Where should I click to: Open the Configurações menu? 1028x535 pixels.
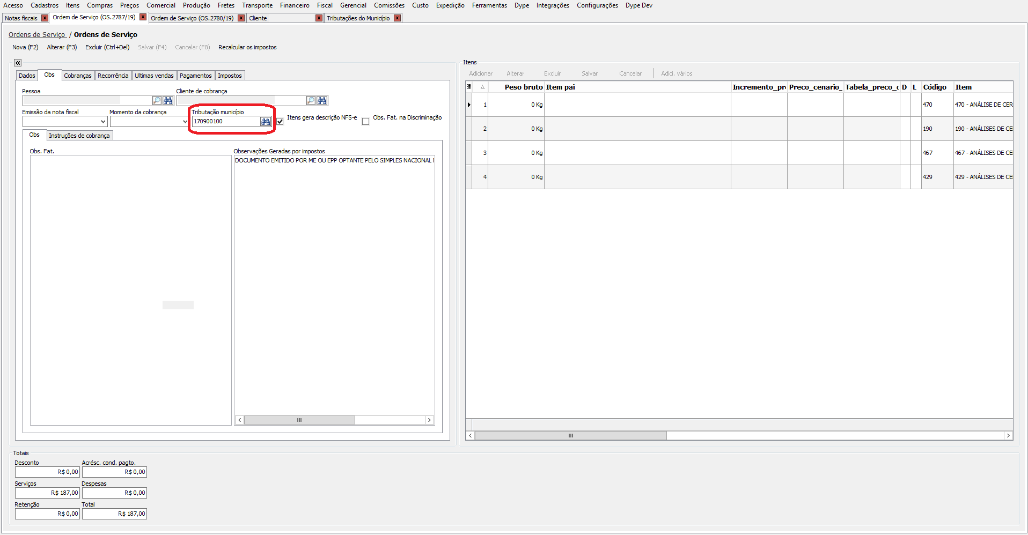(x=597, y=5)
